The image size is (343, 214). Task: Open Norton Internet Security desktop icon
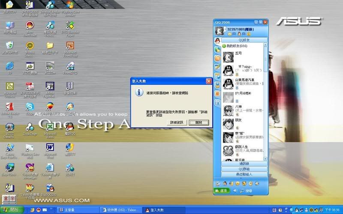(30, 49)
